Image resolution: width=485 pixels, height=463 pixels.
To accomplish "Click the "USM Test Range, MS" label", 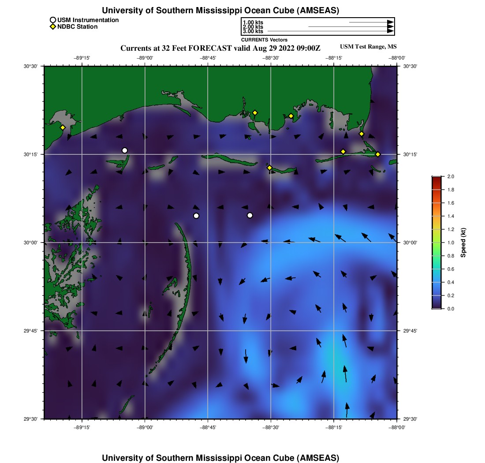I will click(x=369, y=47).
